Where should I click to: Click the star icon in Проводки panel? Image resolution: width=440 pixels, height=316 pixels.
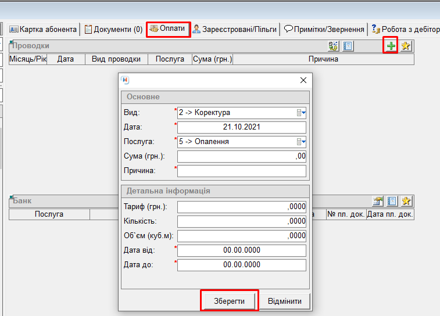click(406, 46)
